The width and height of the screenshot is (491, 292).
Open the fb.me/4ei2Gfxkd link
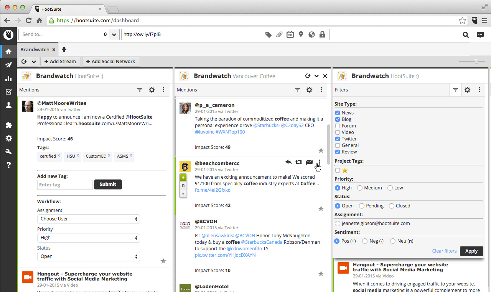click(x=213, y=190)
